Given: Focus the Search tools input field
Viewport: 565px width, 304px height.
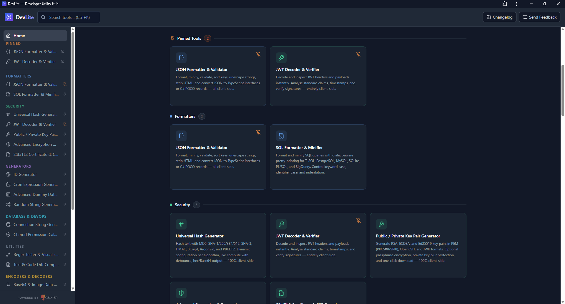Looking at the screenshot, I should 69,17.
